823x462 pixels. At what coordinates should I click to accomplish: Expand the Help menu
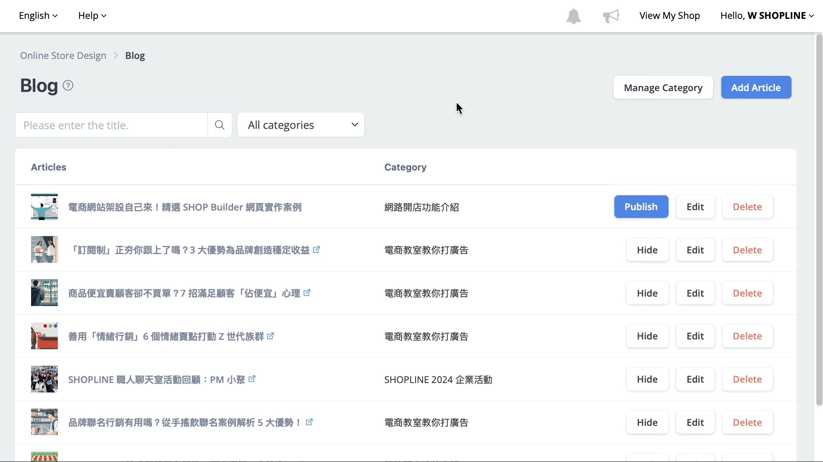tap(92, 16)
